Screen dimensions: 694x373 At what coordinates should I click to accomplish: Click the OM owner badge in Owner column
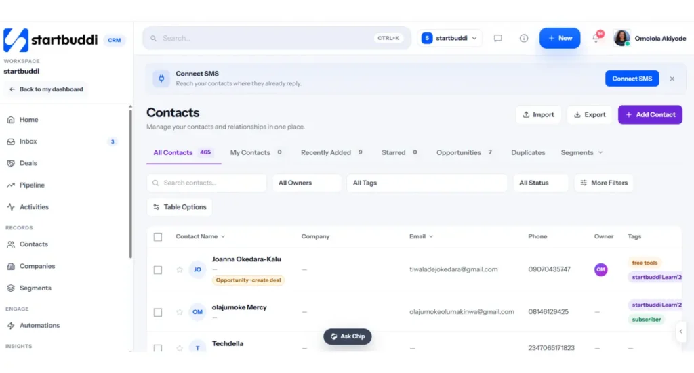point(600,269)
